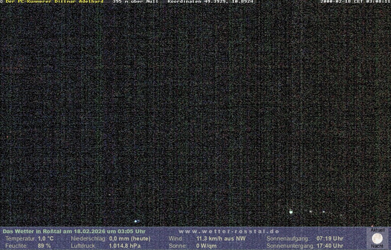
Task: Click the Niederschlag value 0,0 mm (heute)
Action: point(130,239)
